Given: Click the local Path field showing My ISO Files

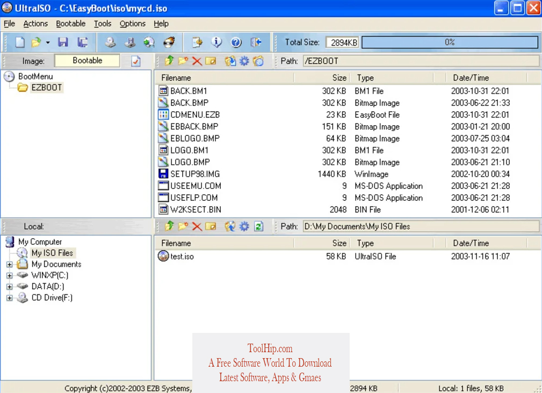Looking at the screenshot, I should tap(421, 227).
